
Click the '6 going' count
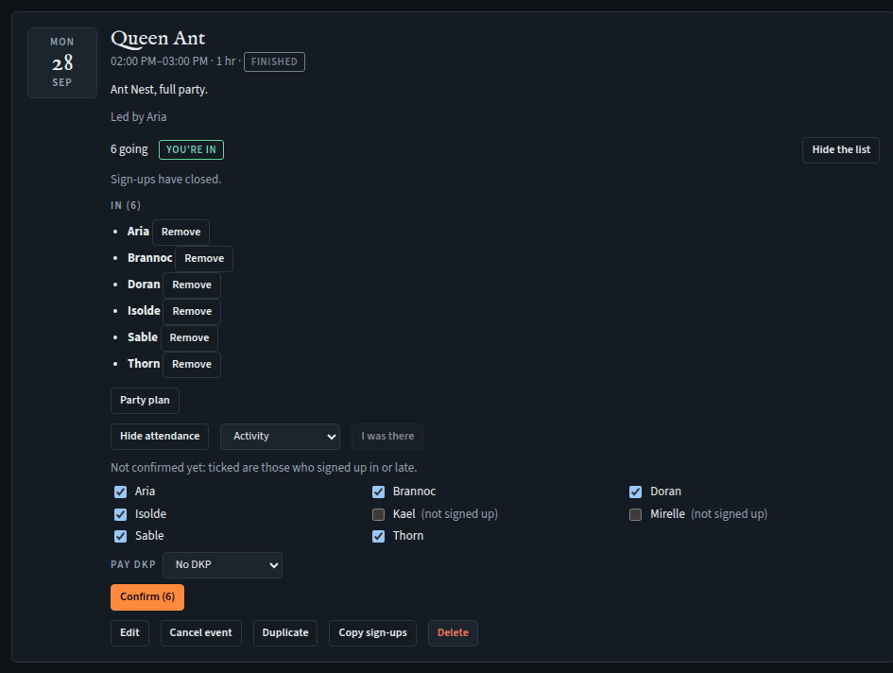tap(129, 150)
